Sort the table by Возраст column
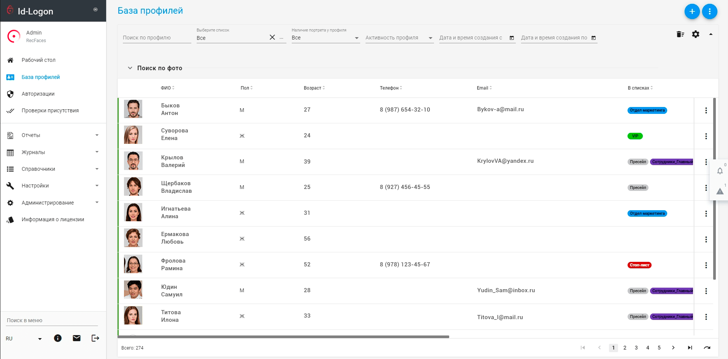728x359 pixels. [314, 88]
